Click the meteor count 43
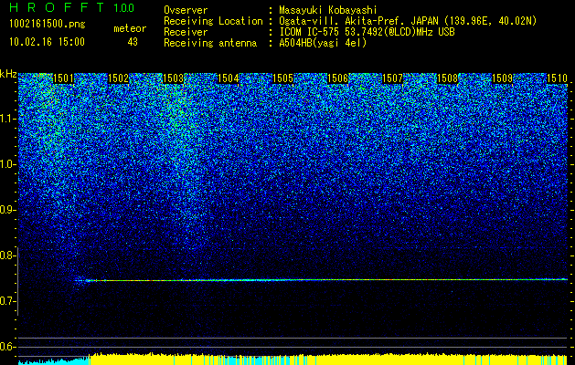The height and width of the screenshot is (365, 575). (133, 42)
